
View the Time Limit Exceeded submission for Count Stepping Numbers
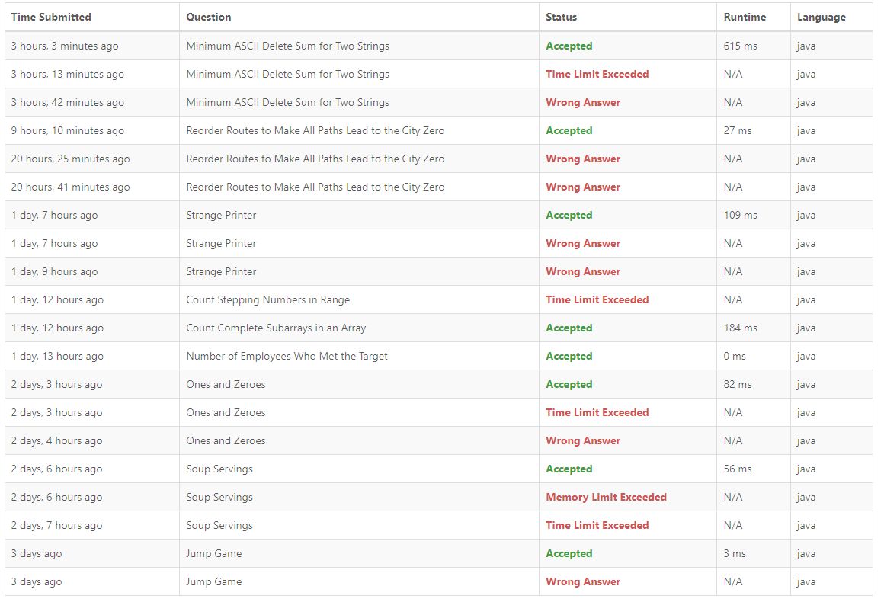[x=597, y=300]
